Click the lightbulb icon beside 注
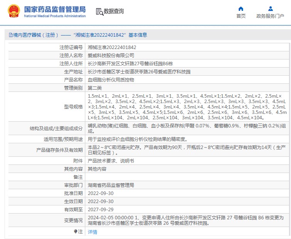 point(75,231)
